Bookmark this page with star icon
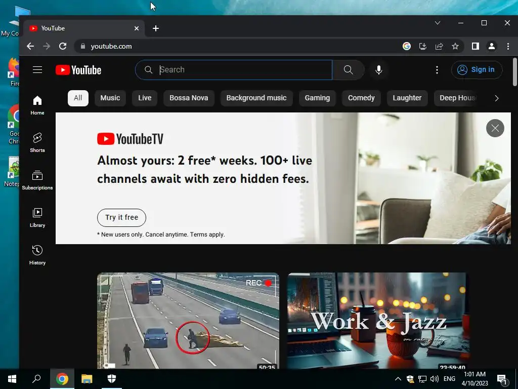Screen dimensions: 518x389 click(455, 46)
